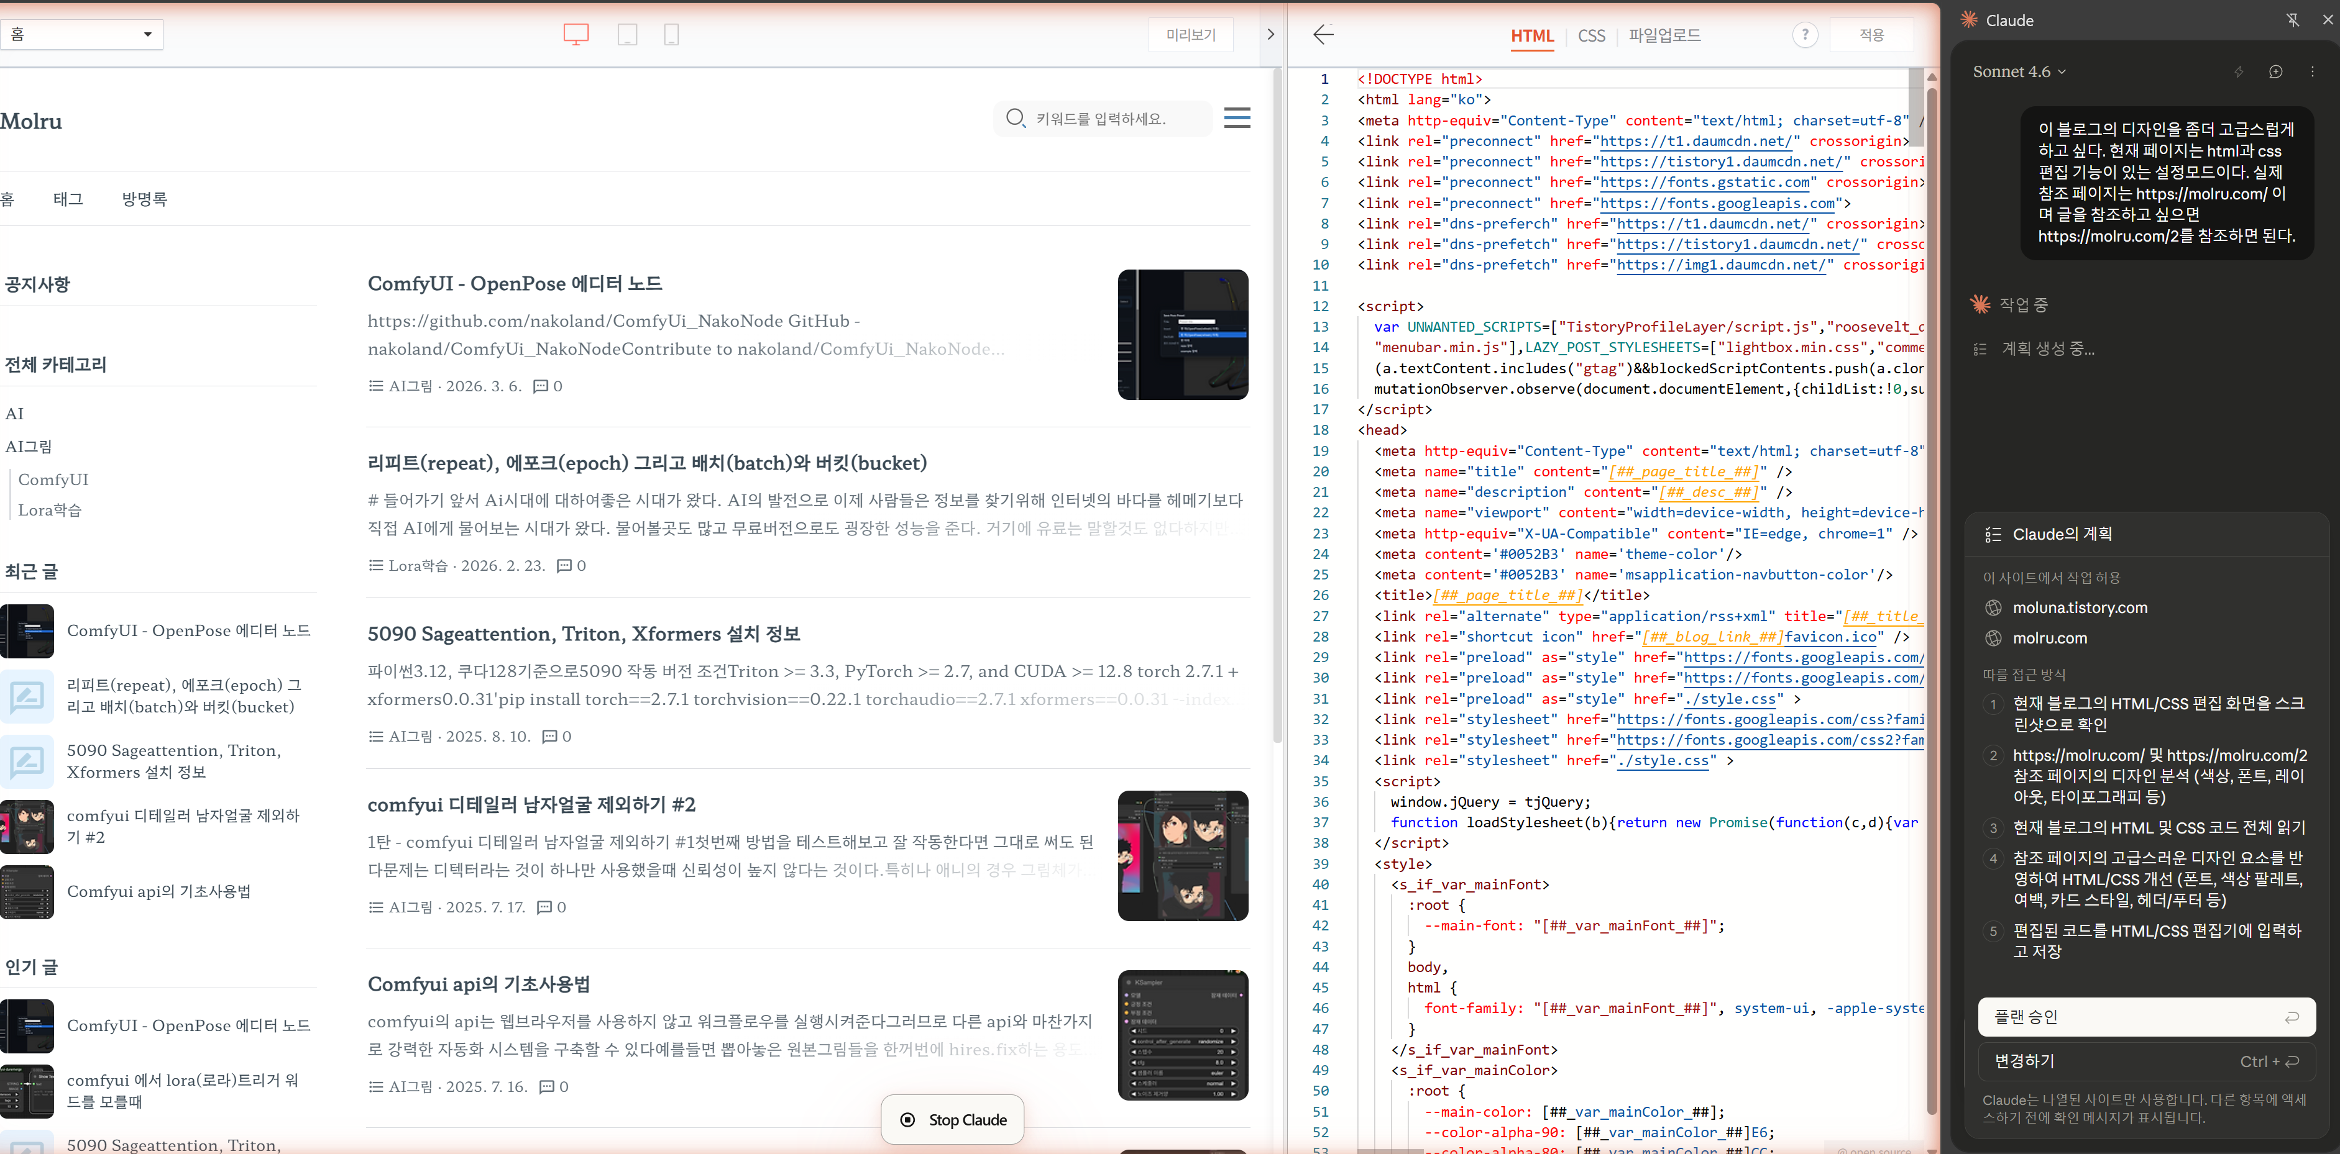Switch to tablet preview device icon
2340x1154 pixels.
(x=626, y=35)
